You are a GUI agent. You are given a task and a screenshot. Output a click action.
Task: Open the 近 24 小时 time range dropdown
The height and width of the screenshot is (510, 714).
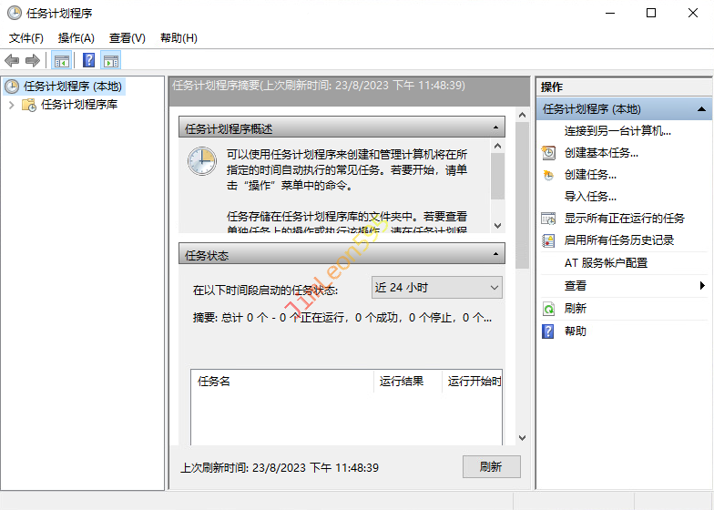(x=437, y=288)
